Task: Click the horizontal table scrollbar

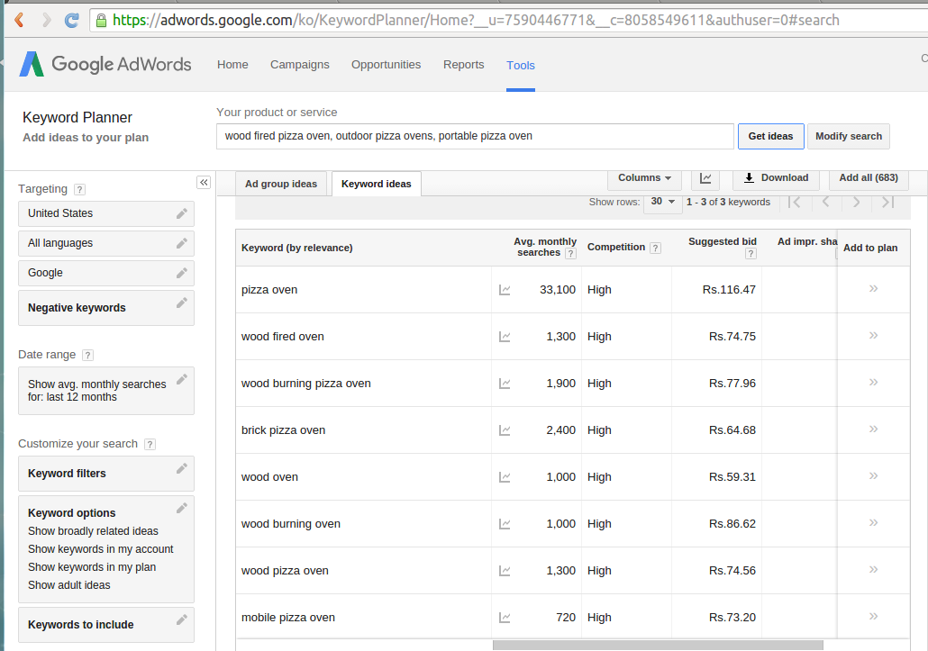Action: [x=658, y=645]
